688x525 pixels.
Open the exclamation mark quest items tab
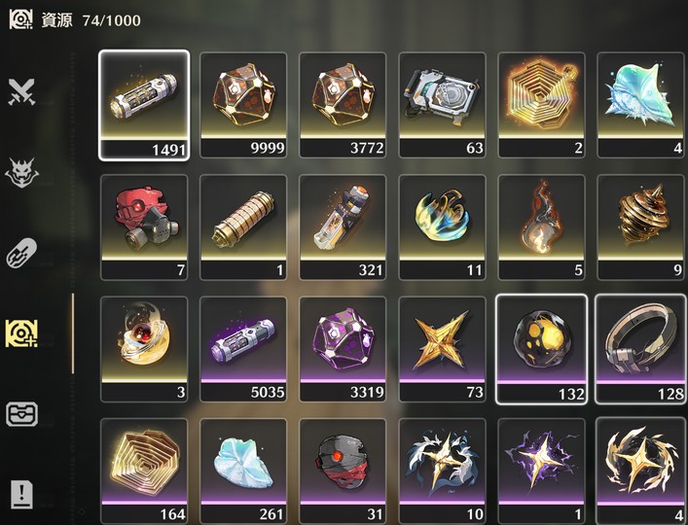21,494
